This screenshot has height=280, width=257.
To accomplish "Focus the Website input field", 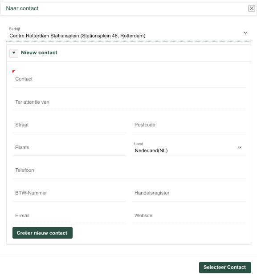I will [188, 215].
